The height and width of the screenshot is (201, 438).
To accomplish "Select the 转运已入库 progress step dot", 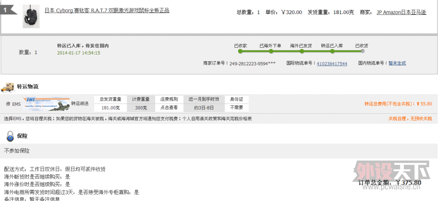I will pos(332,51).
